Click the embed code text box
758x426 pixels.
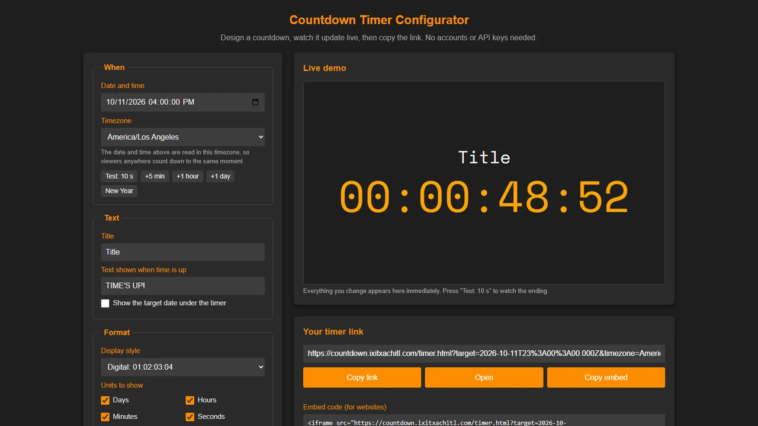(484, 421)
